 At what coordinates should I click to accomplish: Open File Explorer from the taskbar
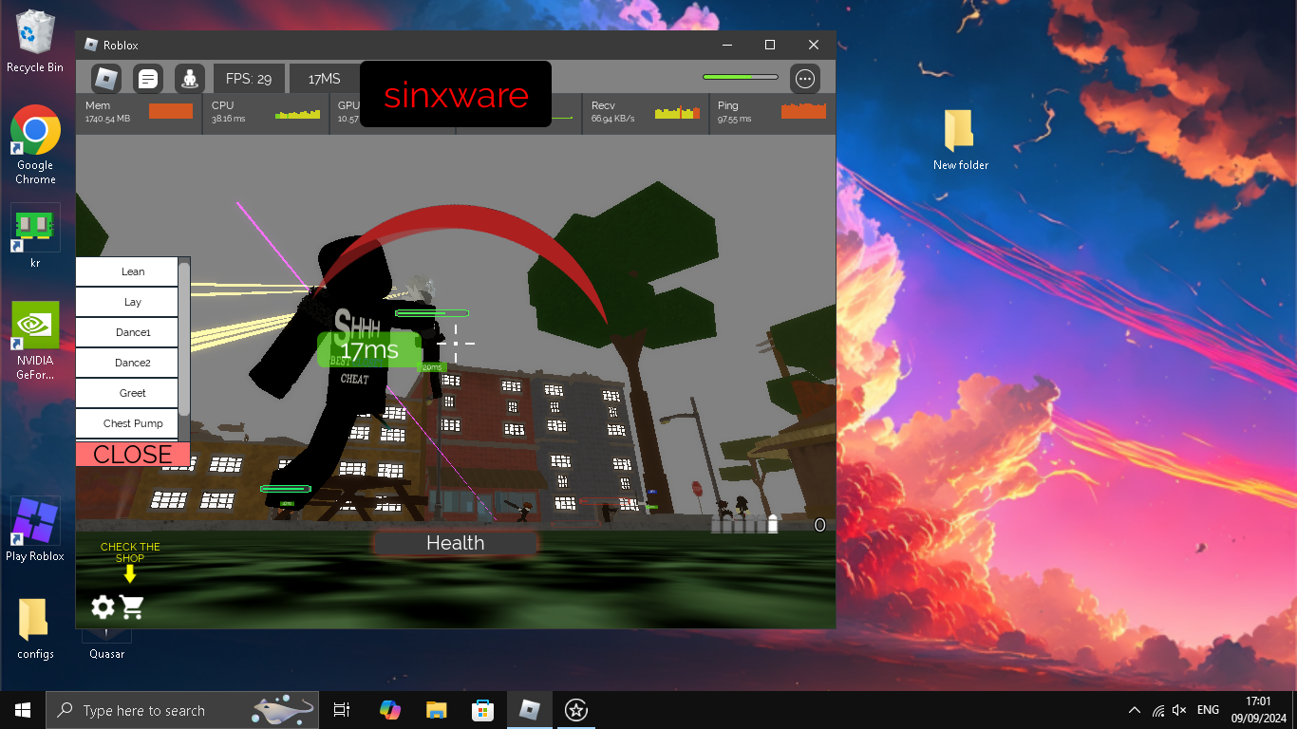point(436,710)
